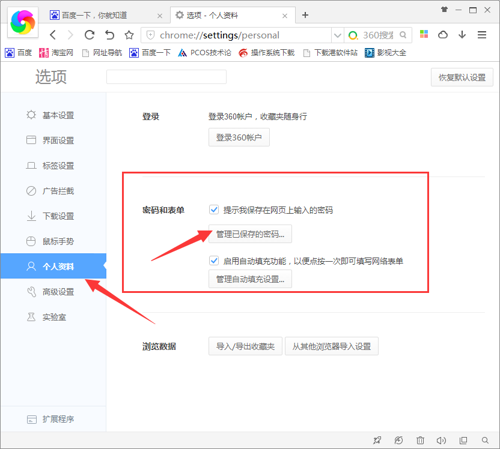
Task: Click the undo-close arrow icon in toolbar
Action: pyautogui.click(x=109, y=35)
